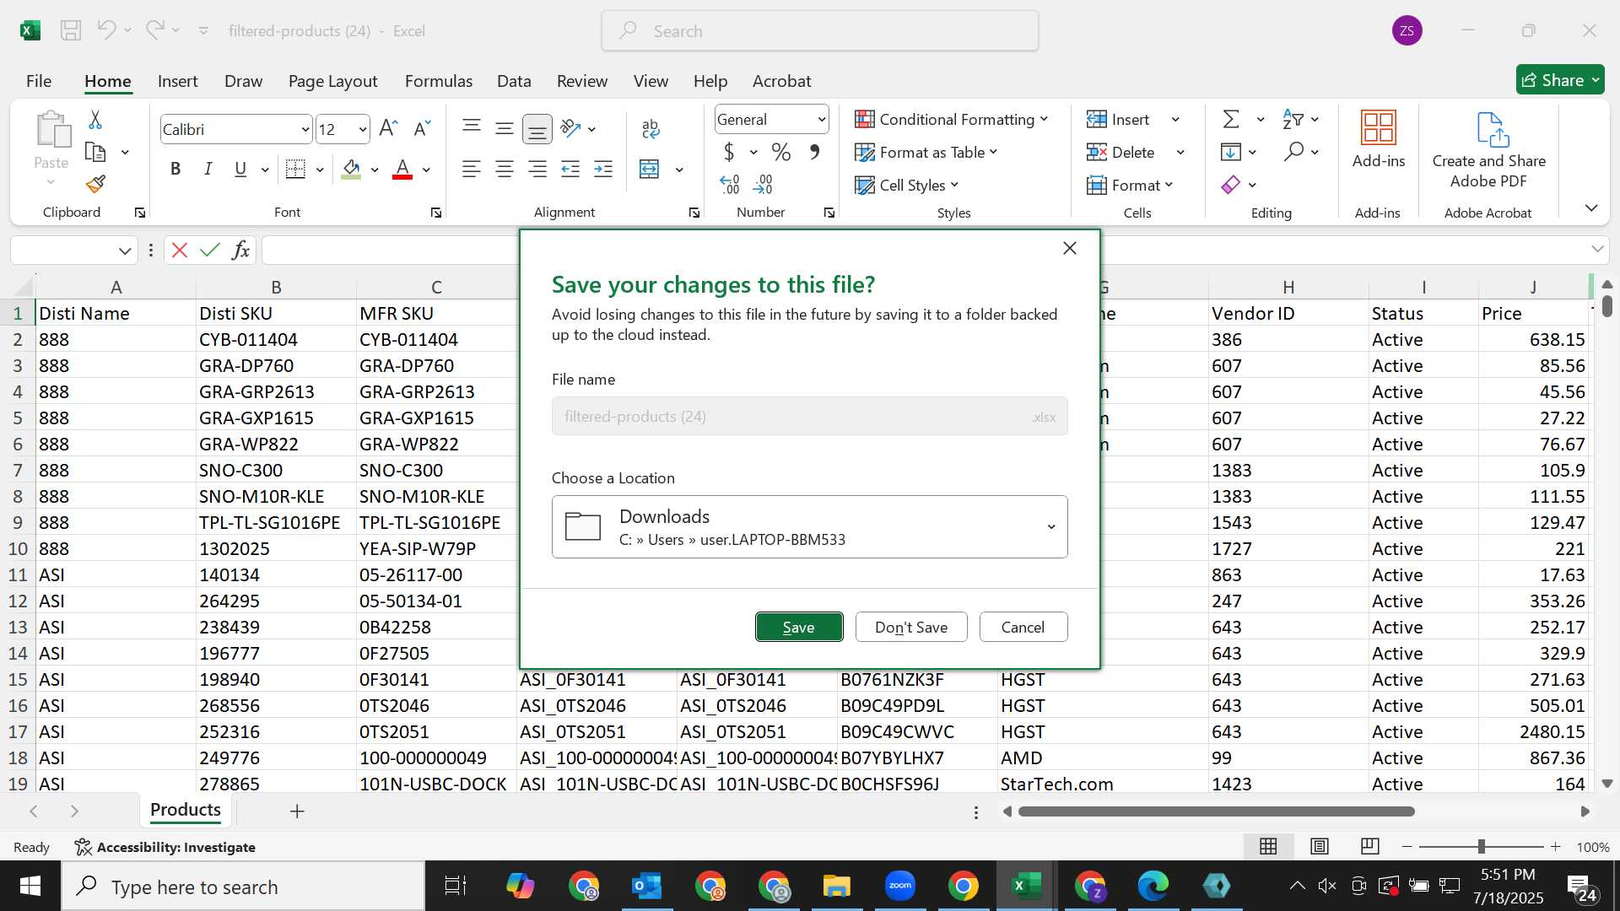
Task: Click the Clear eraser icon
Action: tap(1231, 185)
